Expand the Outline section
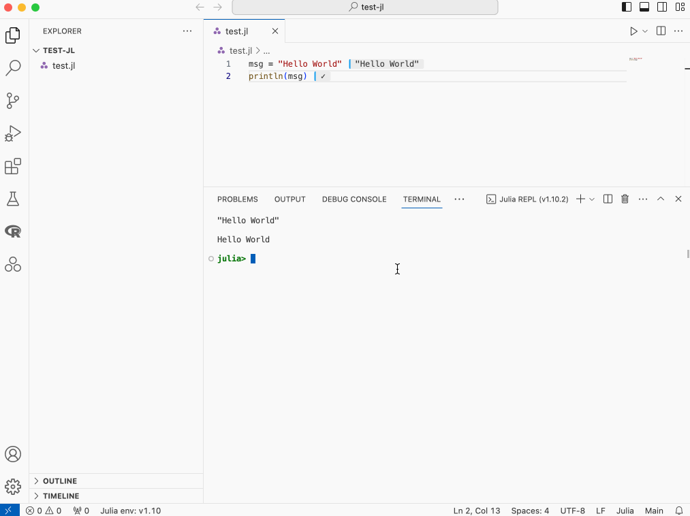This screenshot has height=516, width=690. point(60,481)
